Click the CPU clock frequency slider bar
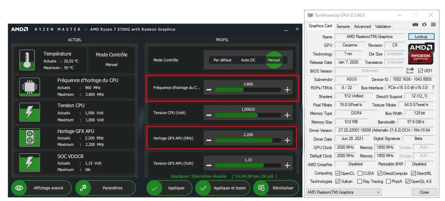Screen dimensions: 445x201 pyautogui.click(x=248, y=90)
